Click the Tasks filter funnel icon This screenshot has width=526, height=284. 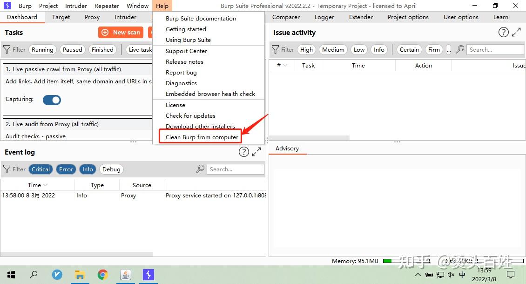tap(7, 50)
